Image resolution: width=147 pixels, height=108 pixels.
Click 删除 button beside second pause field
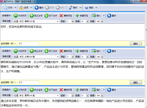click(x=136, y=82)
